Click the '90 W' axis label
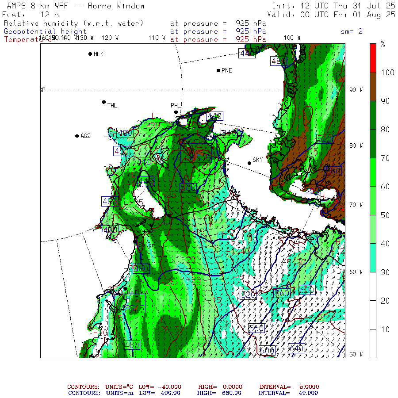The height and width of the screenshot is (398, 398). (x=356, y=90)
